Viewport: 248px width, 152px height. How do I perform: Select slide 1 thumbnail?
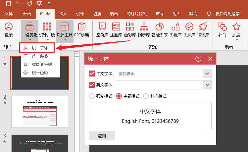pyautogui.click(x=40, y=73)
